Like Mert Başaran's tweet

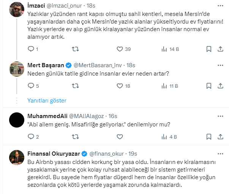point(120,86)
